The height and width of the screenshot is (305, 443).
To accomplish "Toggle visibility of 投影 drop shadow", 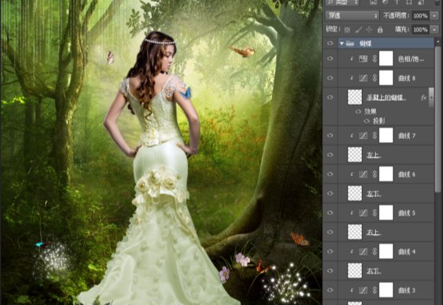I will [x=367, y=121].
